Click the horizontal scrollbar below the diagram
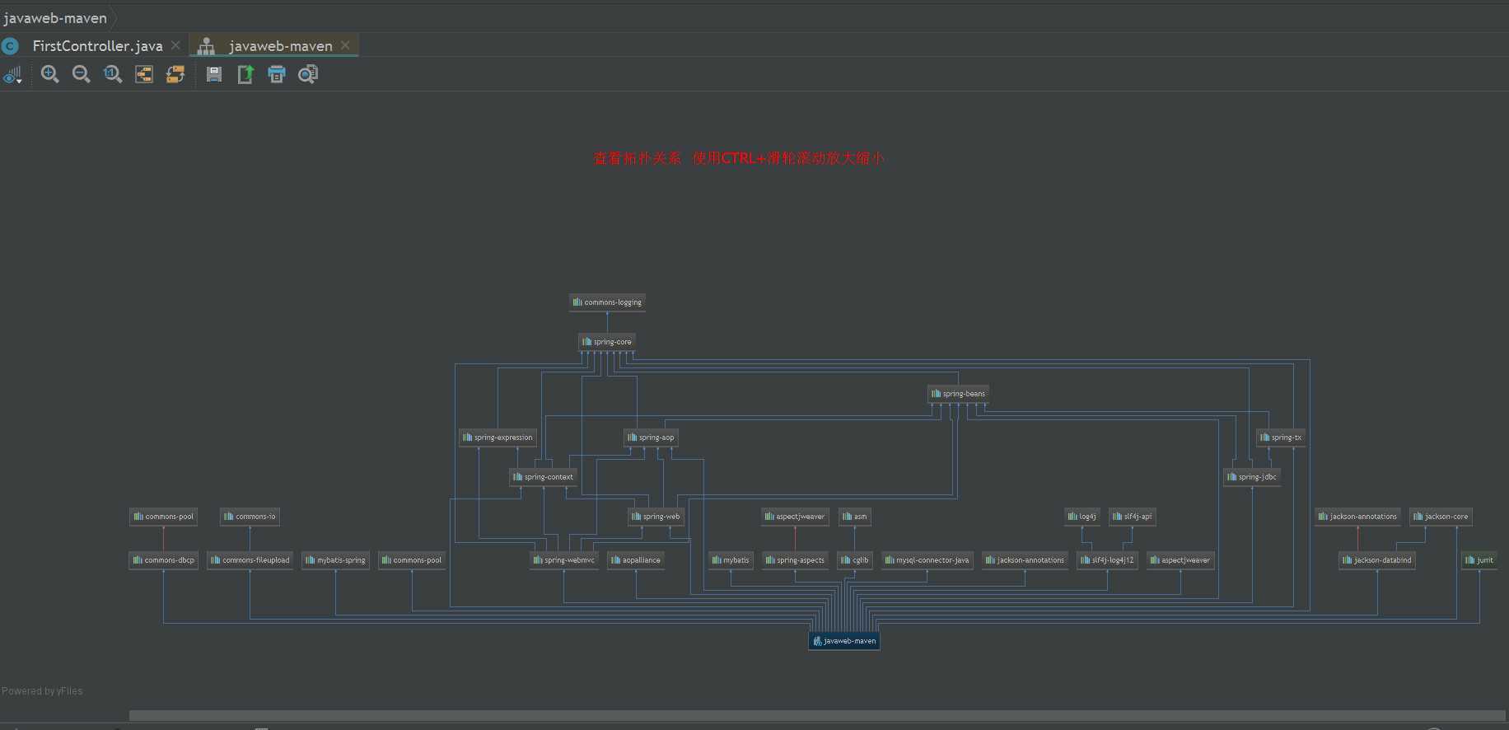This screenshot has width=1509, height=730. (817, 715)
